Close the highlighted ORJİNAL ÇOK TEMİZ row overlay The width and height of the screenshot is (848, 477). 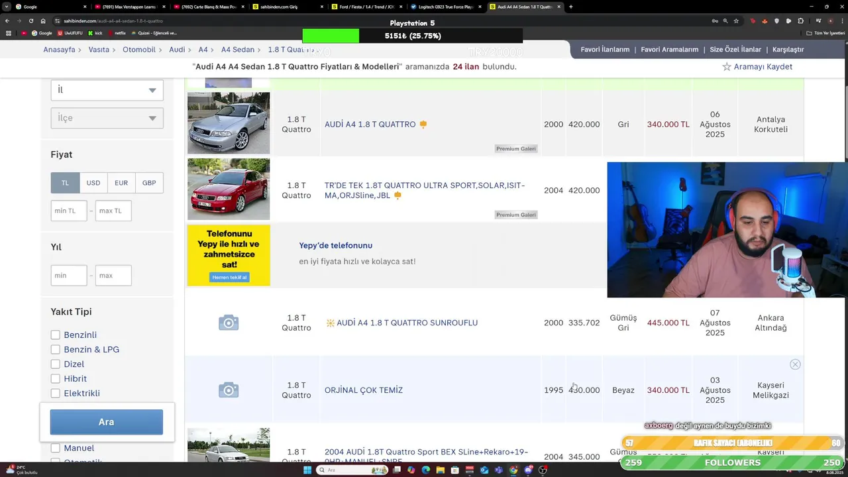pyautogui.click(x=795, y=364)
